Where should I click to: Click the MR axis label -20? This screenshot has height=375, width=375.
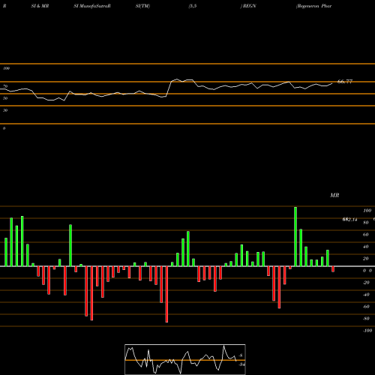point(366,283)
